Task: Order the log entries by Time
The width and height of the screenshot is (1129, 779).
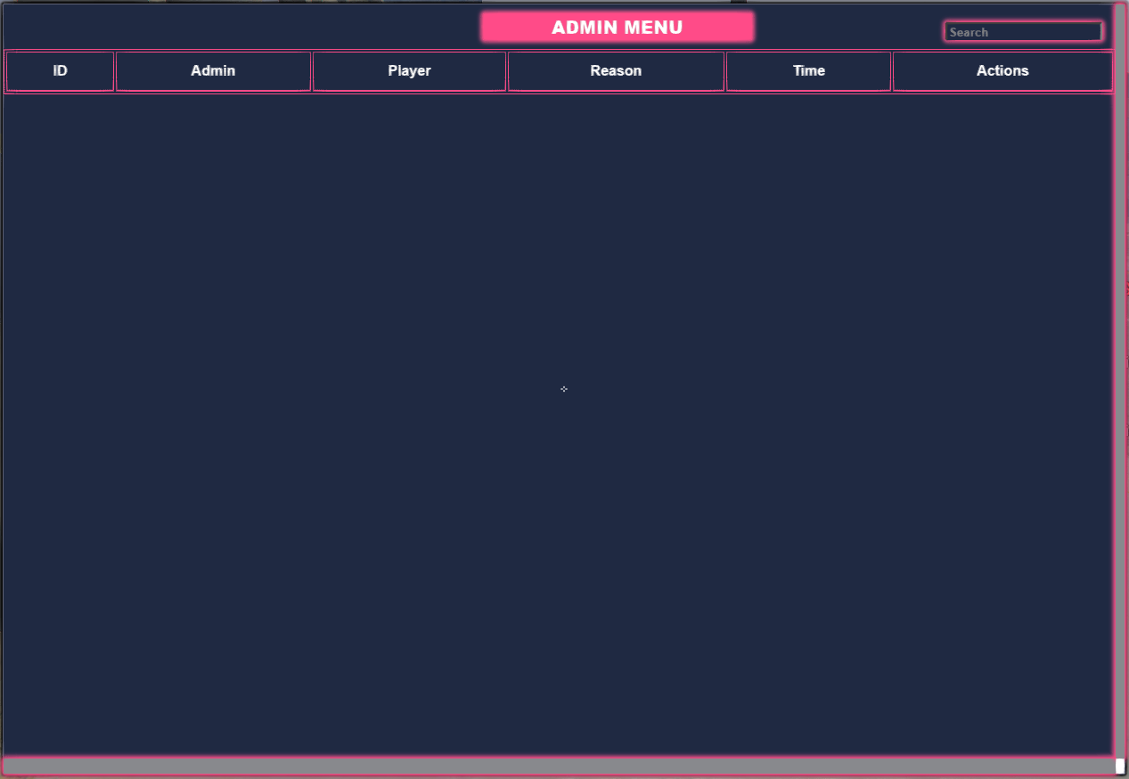Action: tap(807, 70)
